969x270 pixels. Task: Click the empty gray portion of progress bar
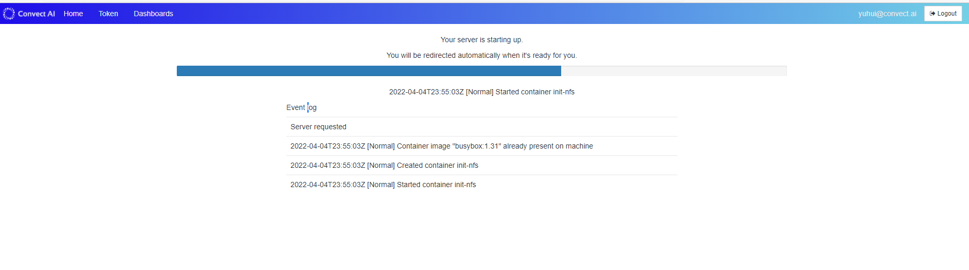[x=674, y=71]
